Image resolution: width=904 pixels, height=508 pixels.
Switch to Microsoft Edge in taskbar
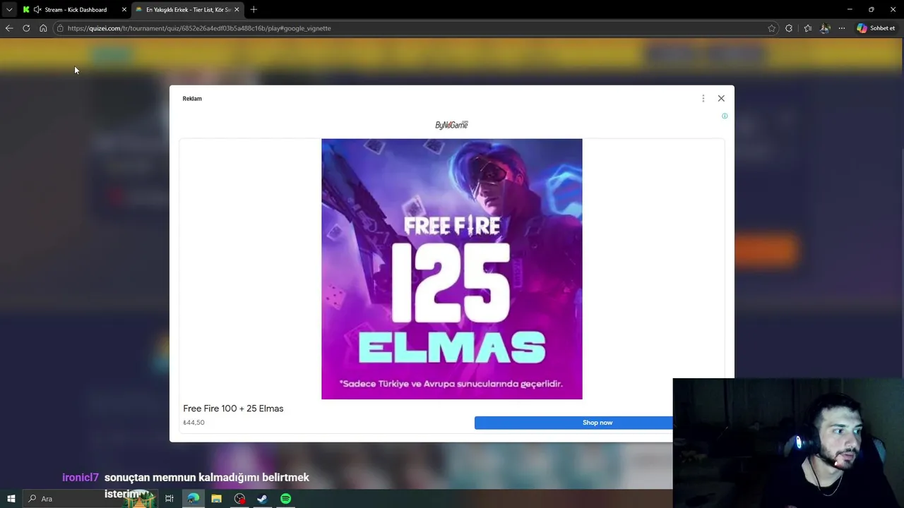pyautogui.click(x=193, y=499)
